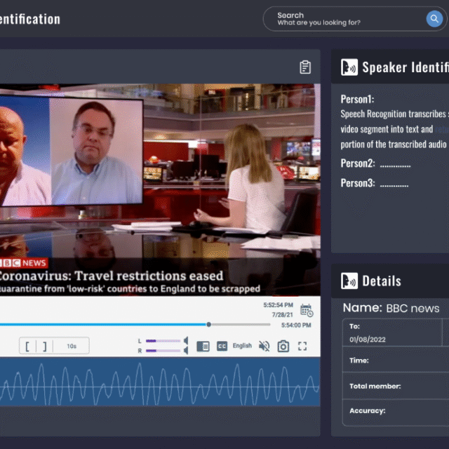The image size is (449, 449).
Task: Toggle the muted speaker icon
Action: pyautogui.click(x=264, y=346)
